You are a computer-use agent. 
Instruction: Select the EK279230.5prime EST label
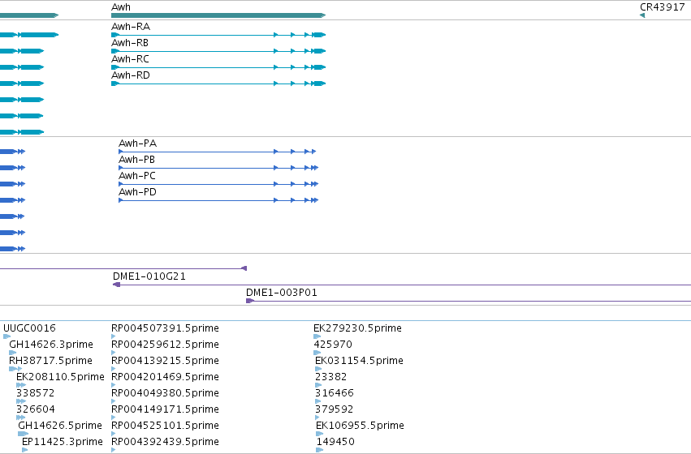357,328
